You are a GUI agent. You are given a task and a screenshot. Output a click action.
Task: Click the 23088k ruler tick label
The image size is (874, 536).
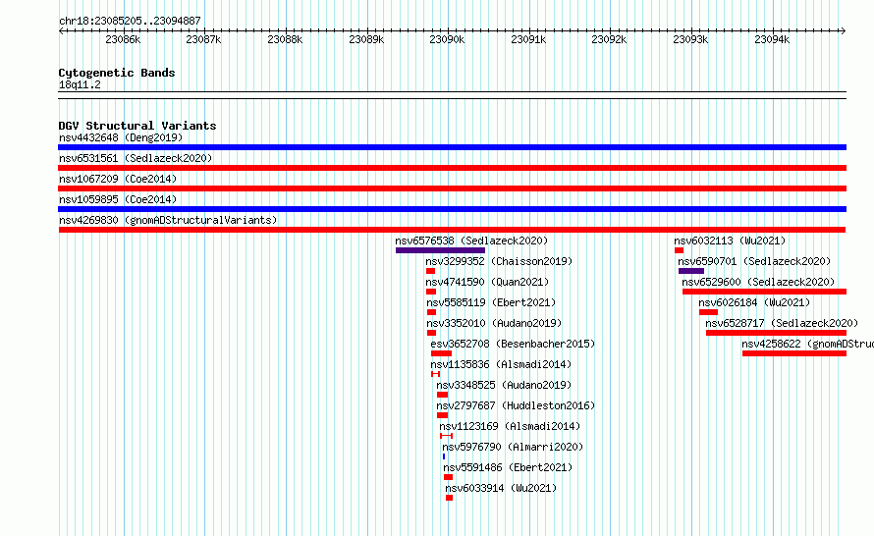pyautogui.click(x=285, y=39)
